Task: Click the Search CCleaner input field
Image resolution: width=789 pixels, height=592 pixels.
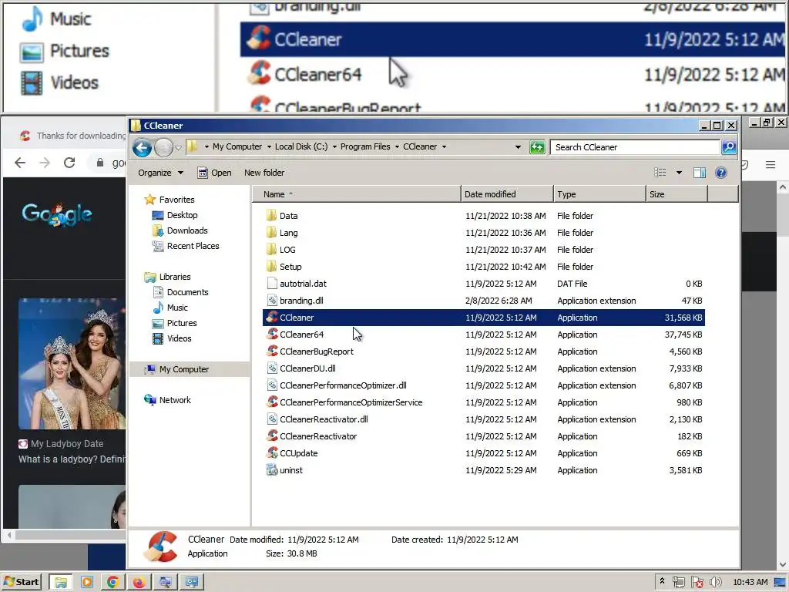Action: pos(635,147)
